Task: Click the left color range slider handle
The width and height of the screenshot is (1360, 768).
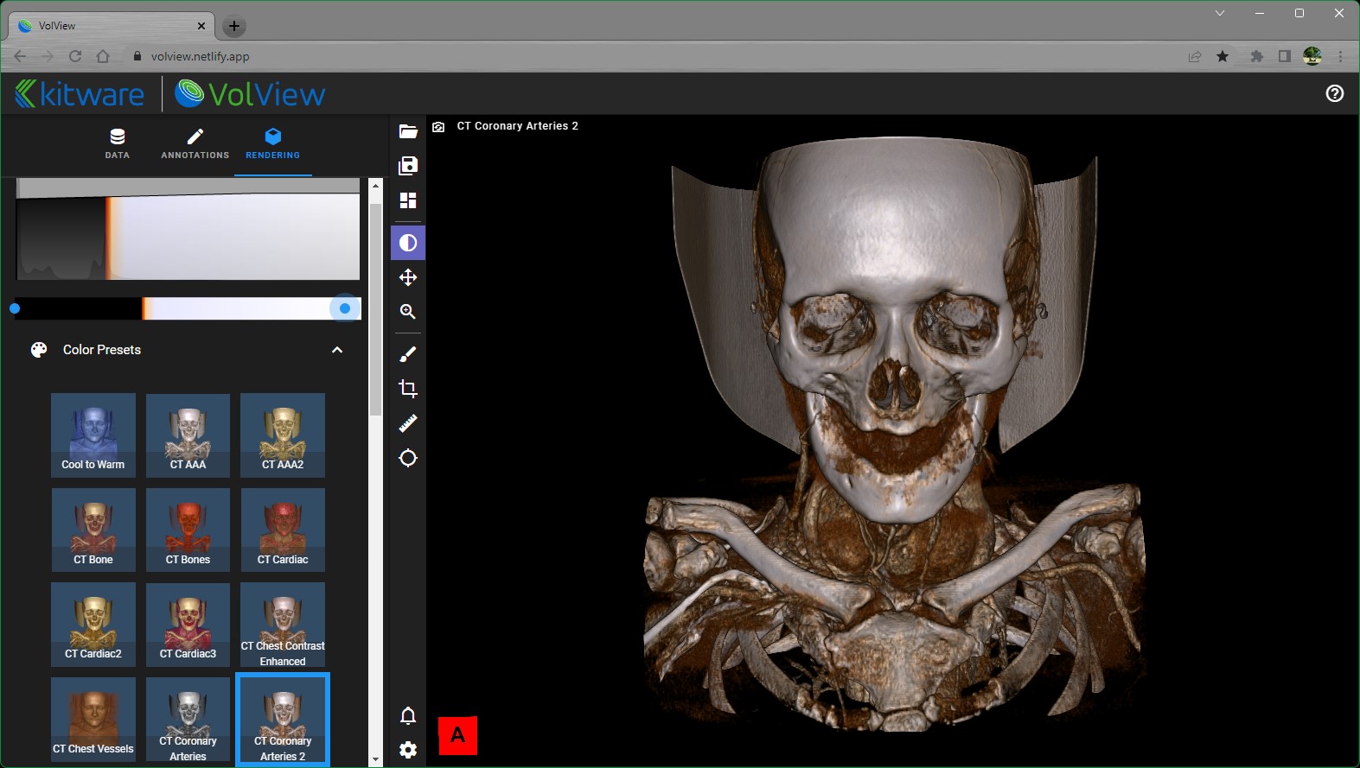Action: pyautogui.click(x=15, y=308)
